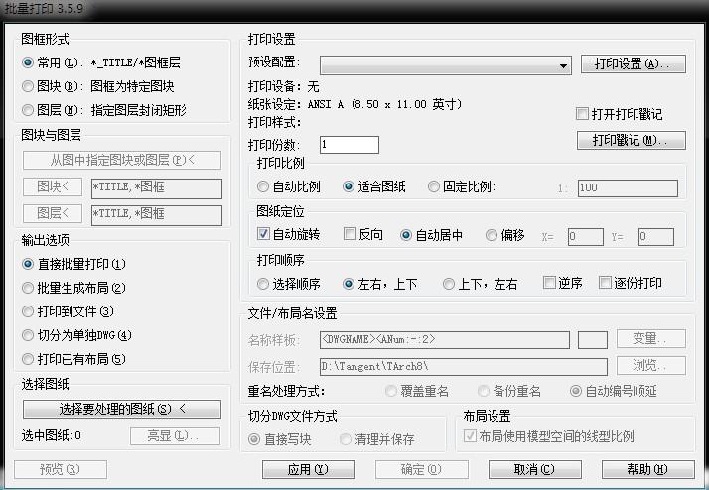This screenshot has width=709, height=490.
Task: Click the 预览(R) button
Action: click(61, 470)
